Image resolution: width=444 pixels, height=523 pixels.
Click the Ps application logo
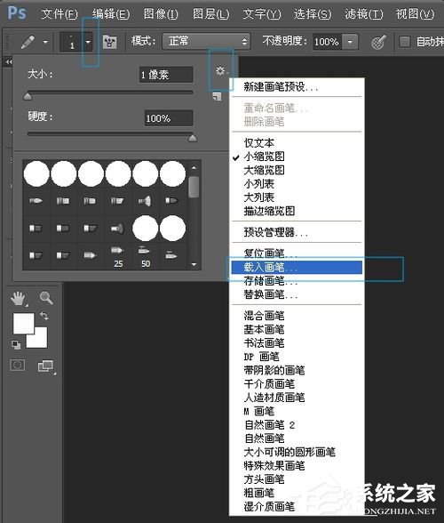pyautogui.click(x=17, y=13)
